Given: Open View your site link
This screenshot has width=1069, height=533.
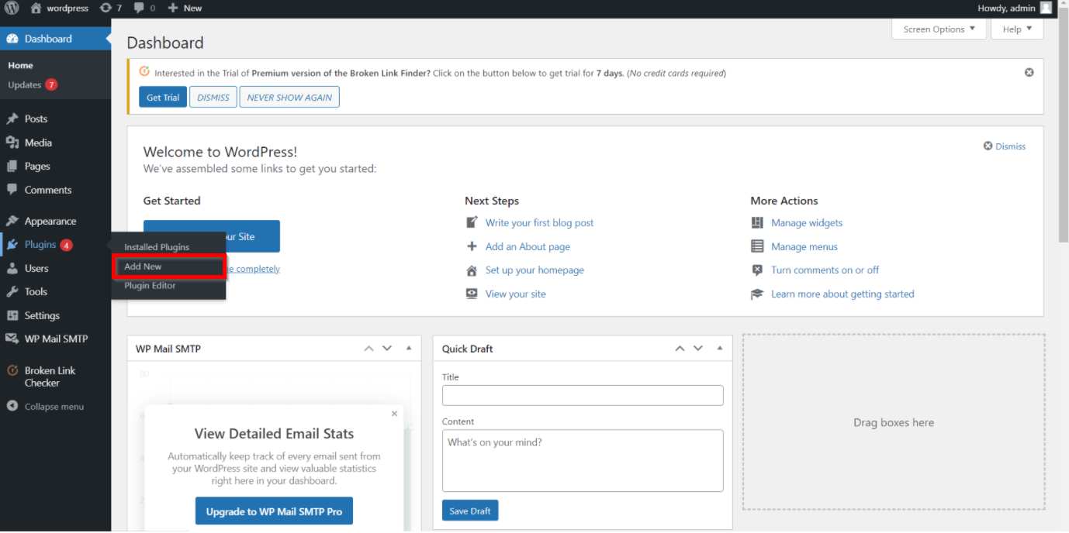Looking at the screenshot, I should click(516, 294).
